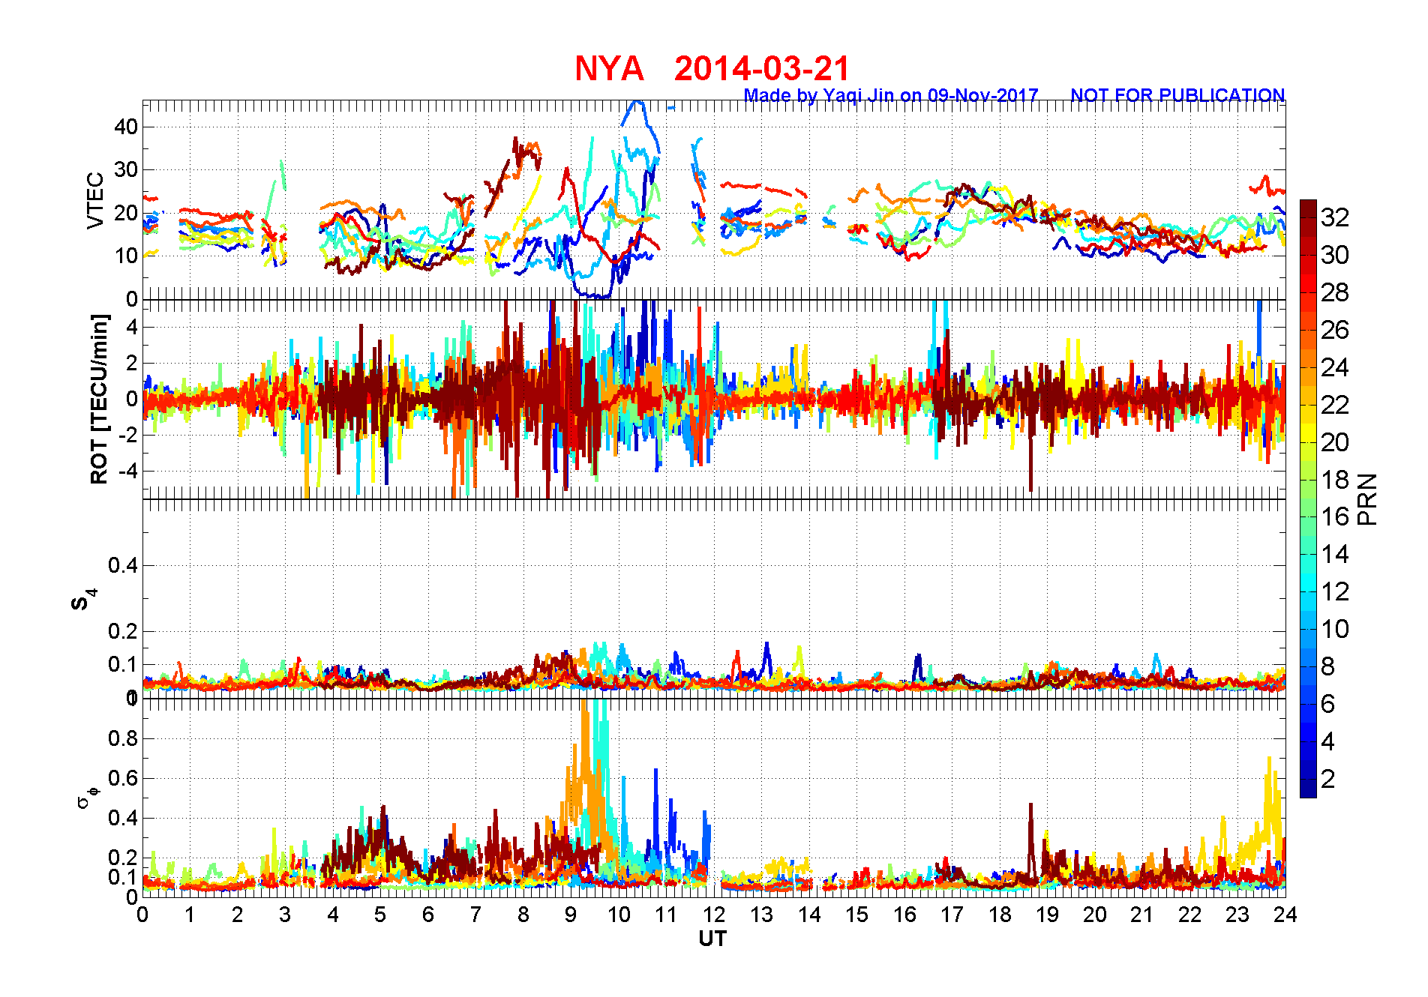Click x-axis tick label 18
Image resolution: width=1428 pixels, height=997 pixels.
(1000, 915)
